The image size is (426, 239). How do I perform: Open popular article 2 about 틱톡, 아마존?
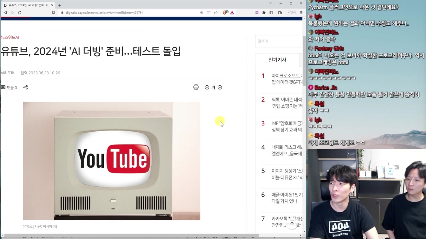(287, 103)
